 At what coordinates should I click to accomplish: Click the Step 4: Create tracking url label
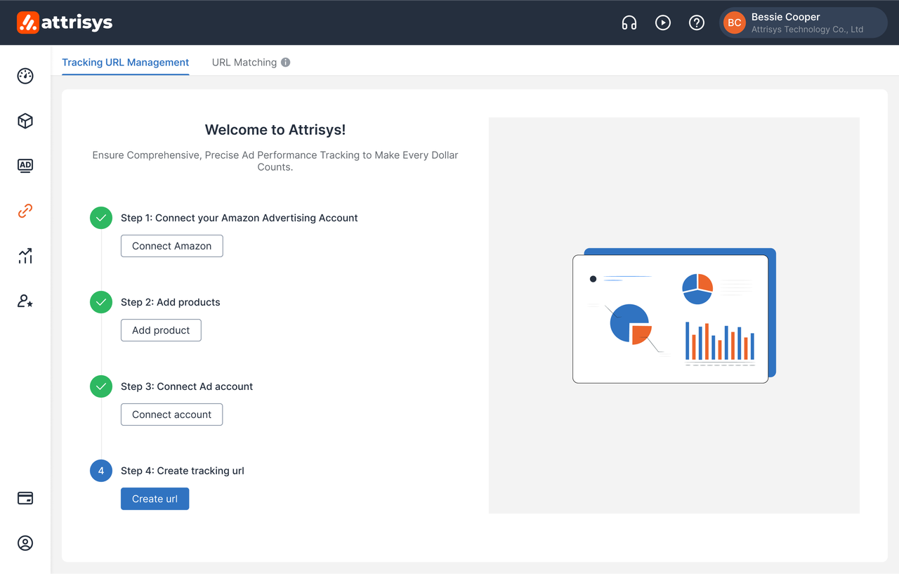183,471
